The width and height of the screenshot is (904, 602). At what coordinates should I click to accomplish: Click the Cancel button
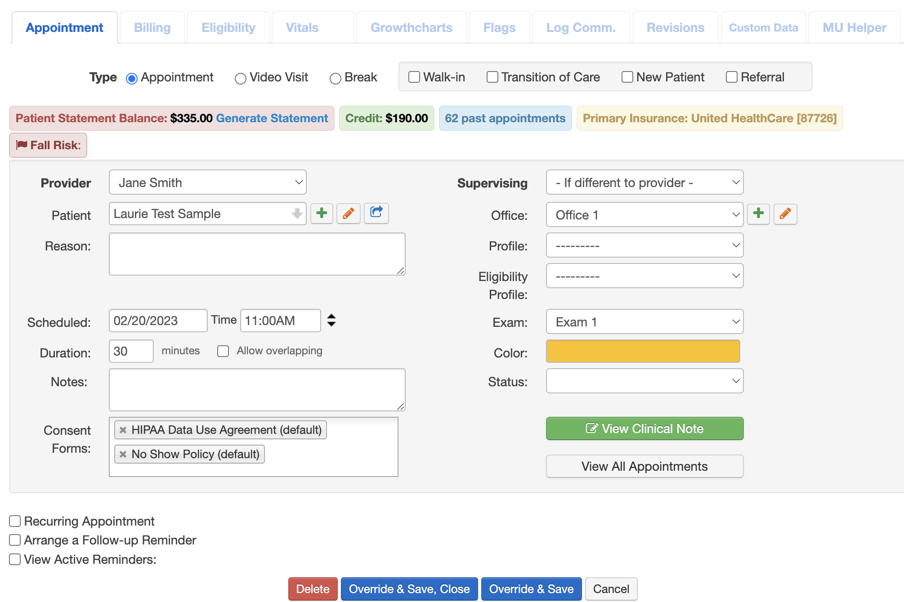coord(611,589)
